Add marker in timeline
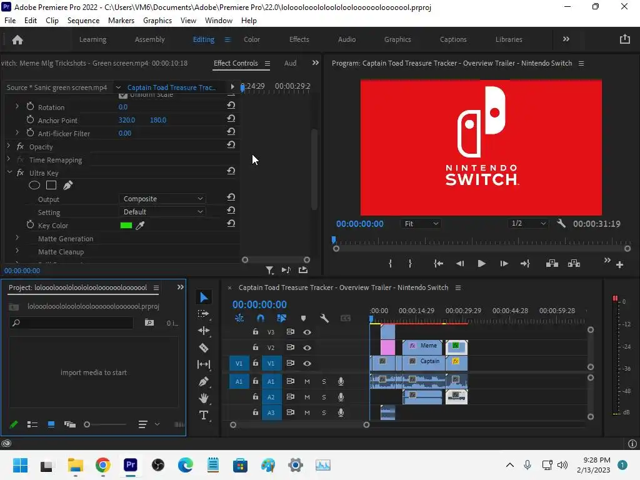The width and height of the screenshot is (640, 480). tap(303, 318)
